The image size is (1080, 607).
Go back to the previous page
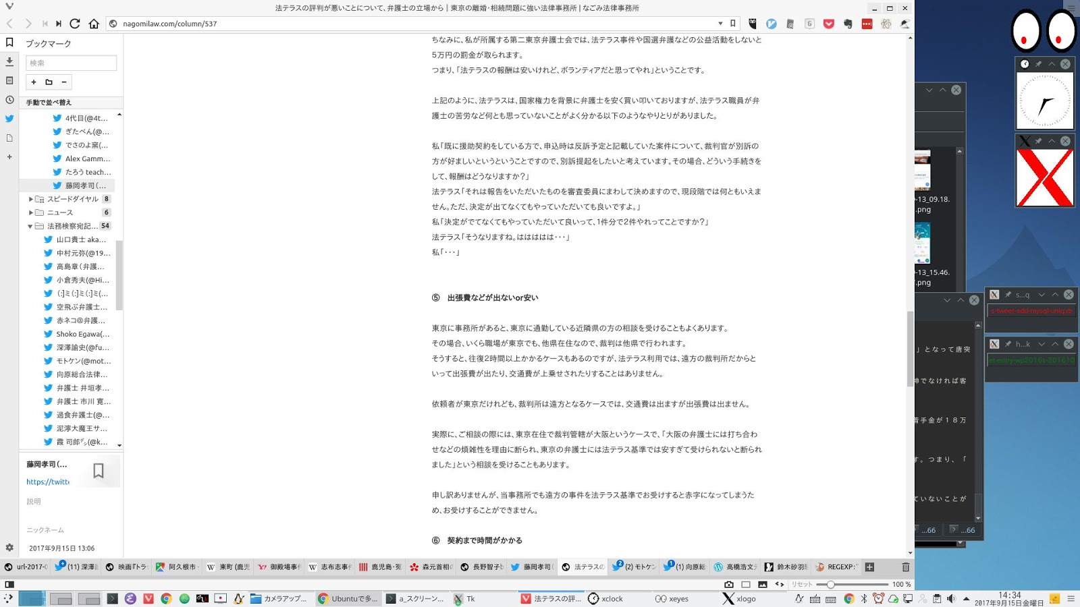pos(9,24)
